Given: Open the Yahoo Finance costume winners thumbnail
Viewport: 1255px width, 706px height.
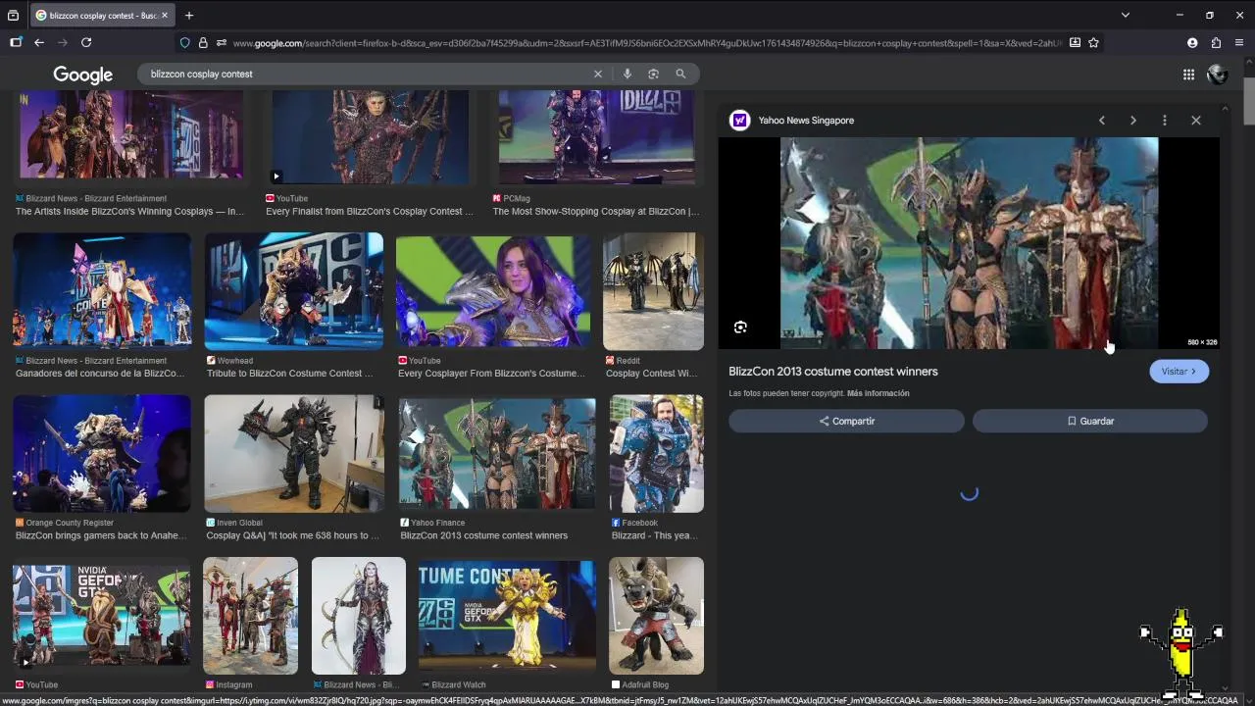Looking at the screenshot, I should point(497,454).
